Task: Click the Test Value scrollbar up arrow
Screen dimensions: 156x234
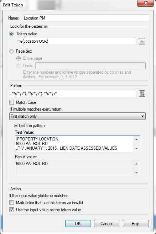Action: pyautogui.click(x=136, y=139)
